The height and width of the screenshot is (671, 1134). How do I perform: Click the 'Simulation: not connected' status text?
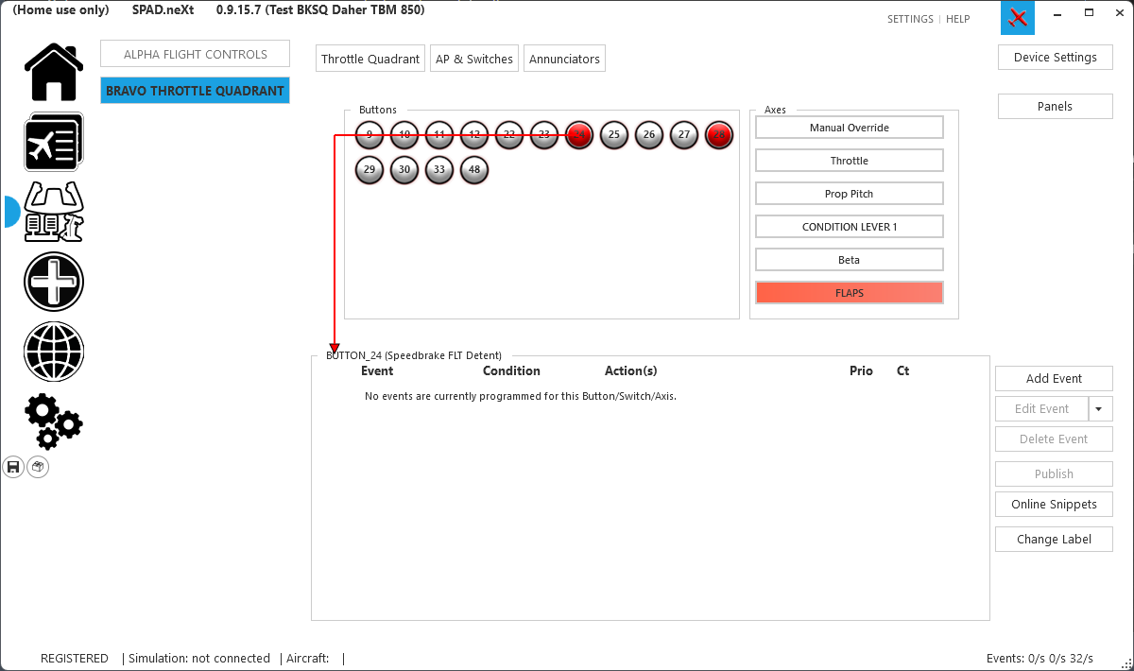198,658
